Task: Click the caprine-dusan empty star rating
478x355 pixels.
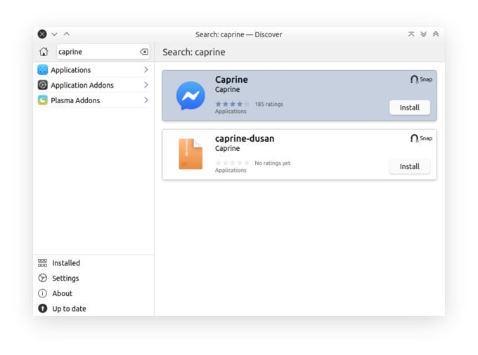Action: [x=232, y=163]
